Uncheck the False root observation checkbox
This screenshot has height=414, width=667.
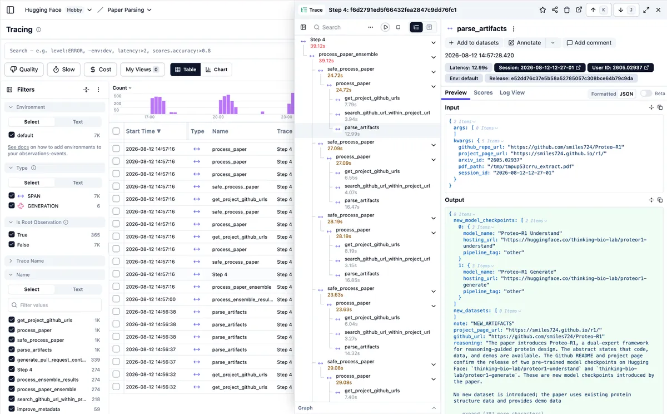(x=12, y=245)
